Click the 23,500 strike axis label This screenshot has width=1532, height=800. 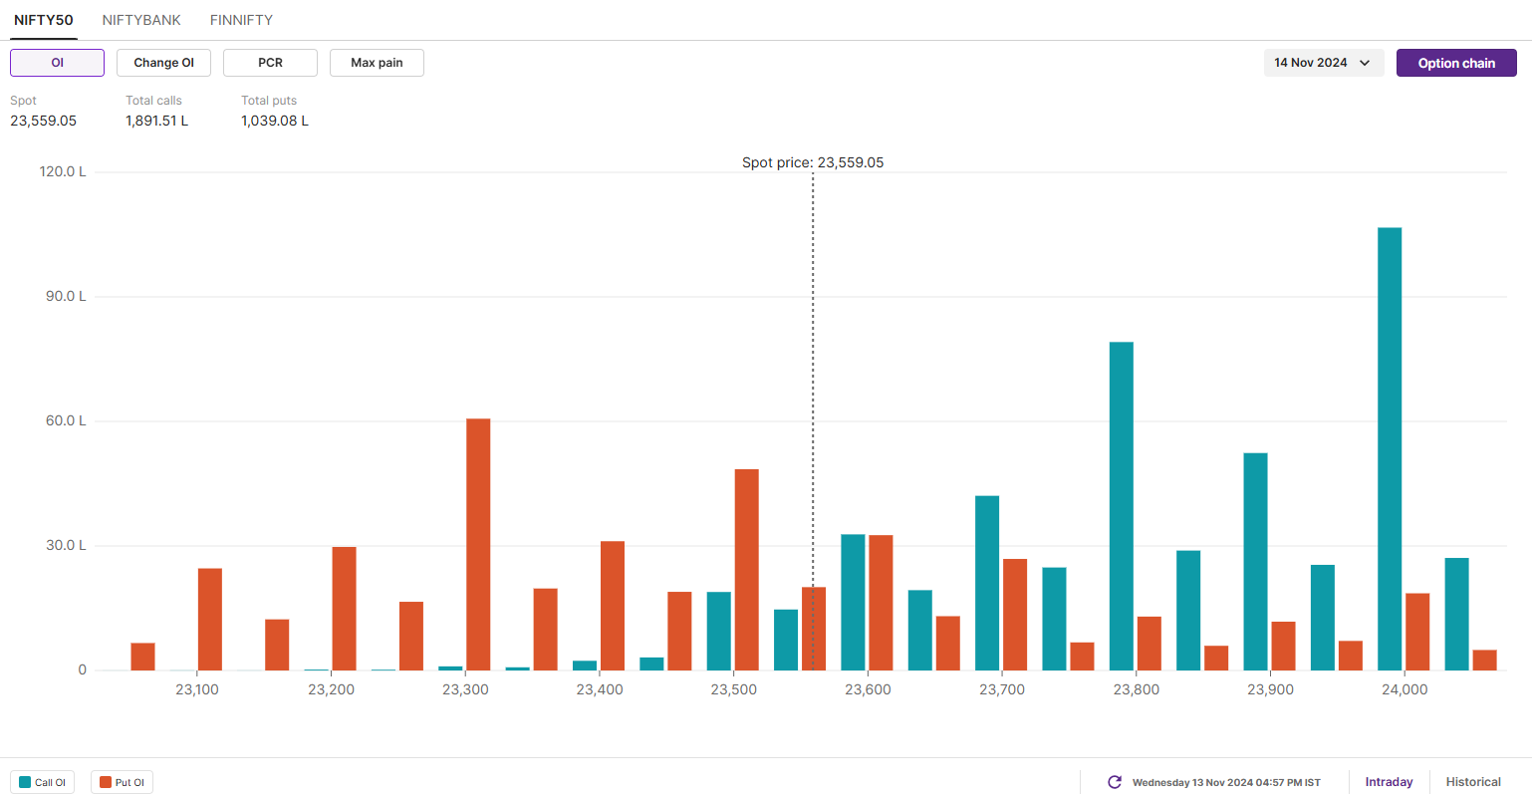pos(733,689)
